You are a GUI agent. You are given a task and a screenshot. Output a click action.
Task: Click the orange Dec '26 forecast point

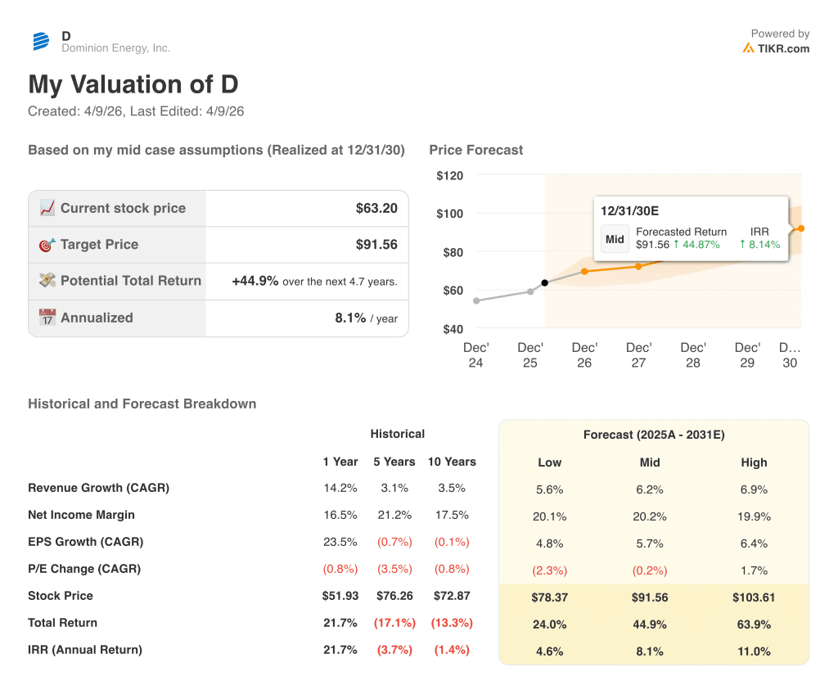(x=584, y=272)
